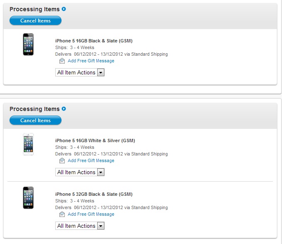Expand All Item Actions for the 16GB Black & Slate iPhone
Viewport: 282px width, 244px height.
80,72
